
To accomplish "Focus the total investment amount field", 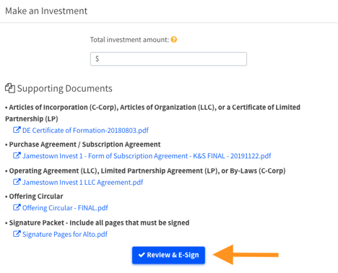I will coord(168,58).
